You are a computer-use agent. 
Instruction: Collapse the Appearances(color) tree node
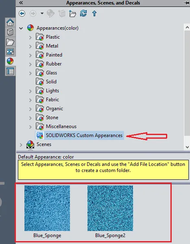point(21,28)
